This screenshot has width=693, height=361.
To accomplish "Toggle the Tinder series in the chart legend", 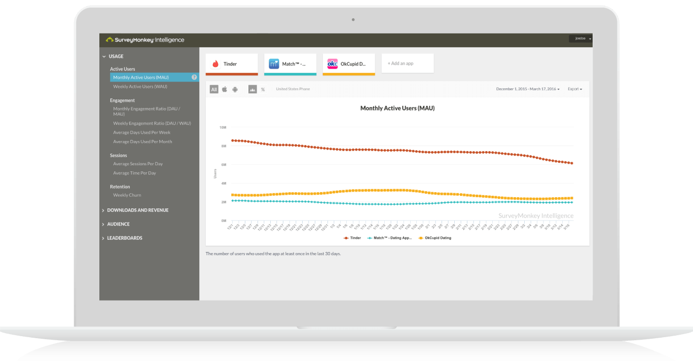I will click(x=352, y=238).
